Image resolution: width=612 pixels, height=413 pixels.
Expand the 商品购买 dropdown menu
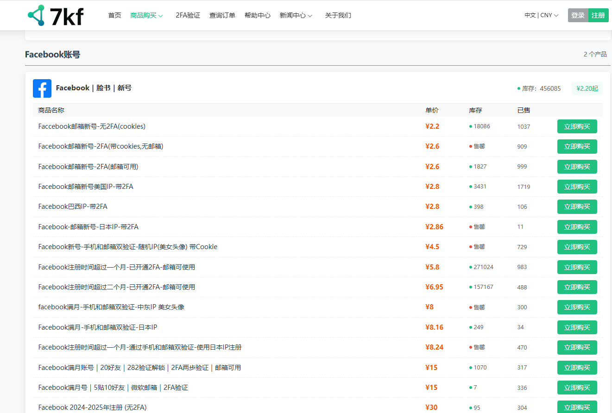[146, 15]
